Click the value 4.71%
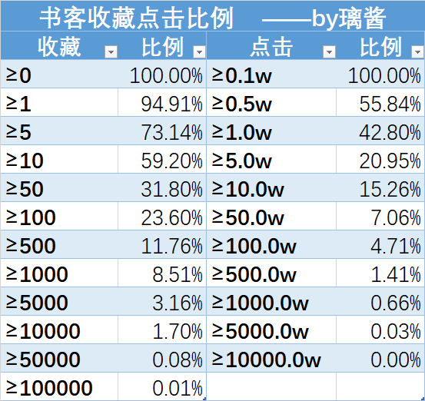This screenshot has width=425, height=401. point(396,247)
